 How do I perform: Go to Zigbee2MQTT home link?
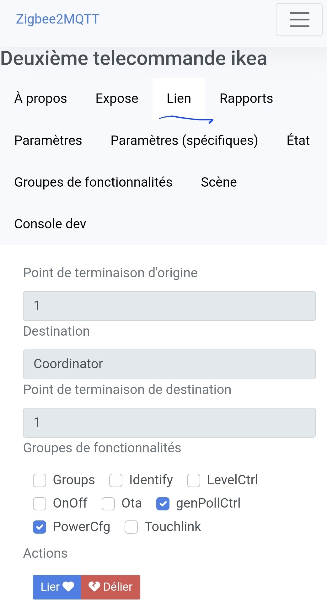(58, 19)
